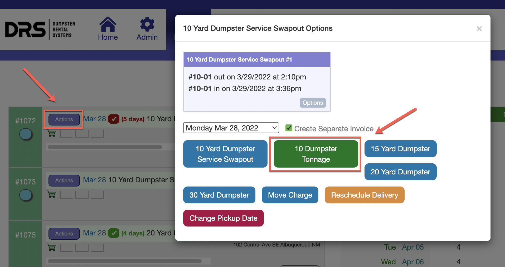This screenshot has width=505, height=267.
Task: Click the Apr 05 calendar date link
Action: pos(412,247)
